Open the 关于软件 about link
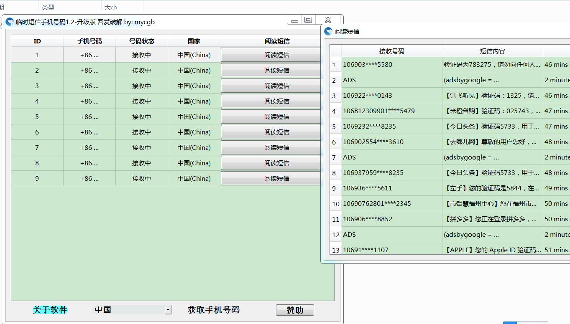The width and height of the screenshot is (570, 324). (x=50, y=310)
